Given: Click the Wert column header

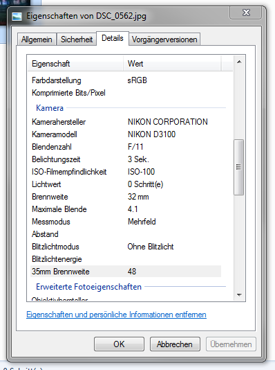Looking at the screenshot, I should point(172,64).
